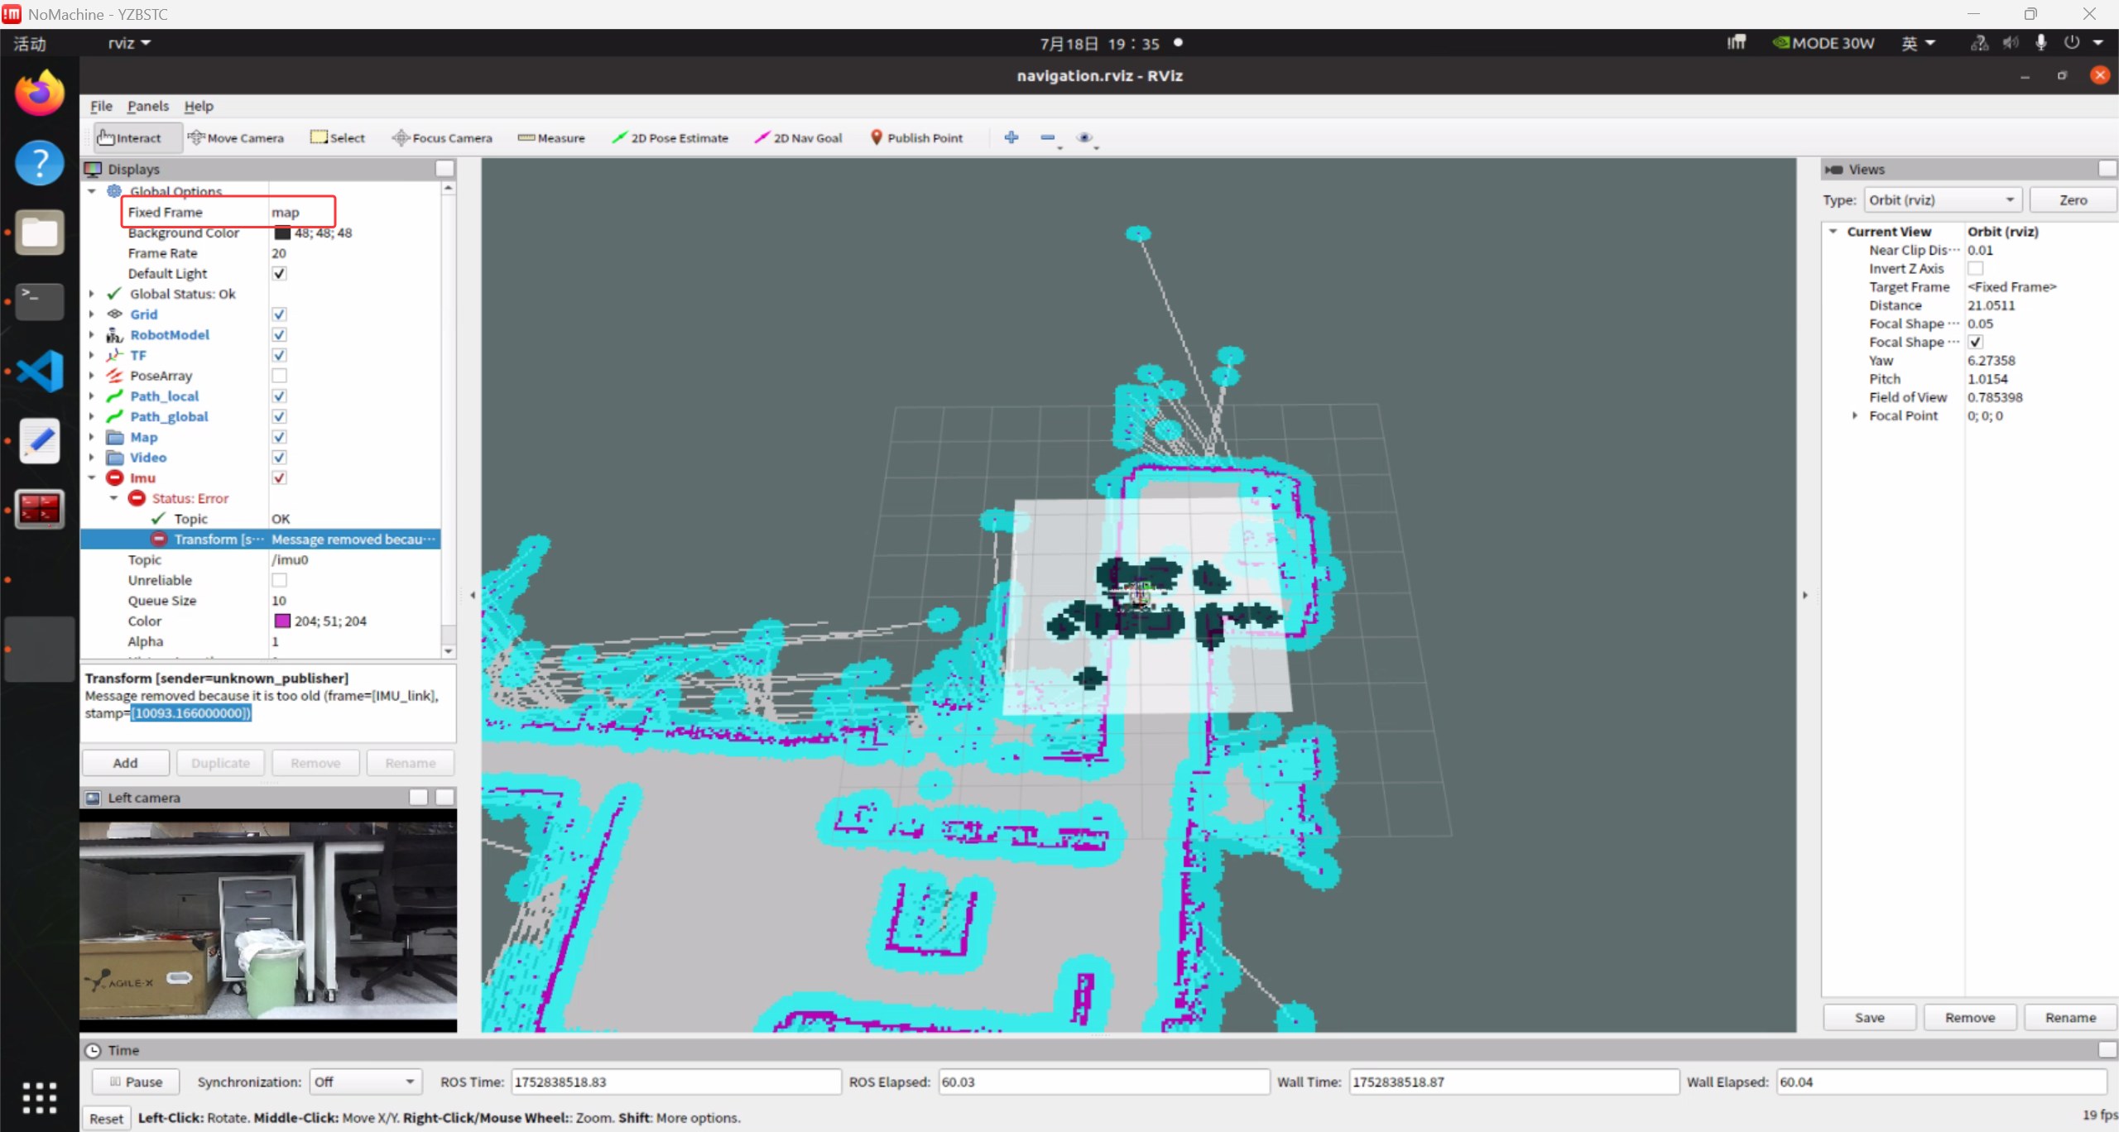Uncheck the RobotModel display checkbox
Viewport: 2119px width, 1132px height.
click(279, 335)
